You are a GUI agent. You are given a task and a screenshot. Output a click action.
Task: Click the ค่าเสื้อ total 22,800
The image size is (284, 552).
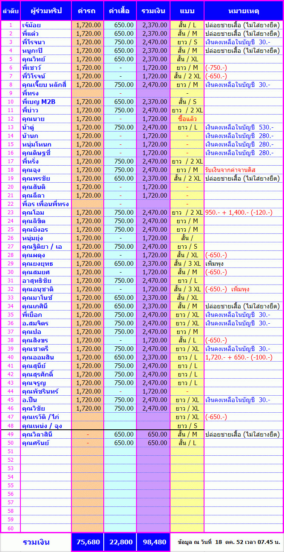tap(120, 542)
